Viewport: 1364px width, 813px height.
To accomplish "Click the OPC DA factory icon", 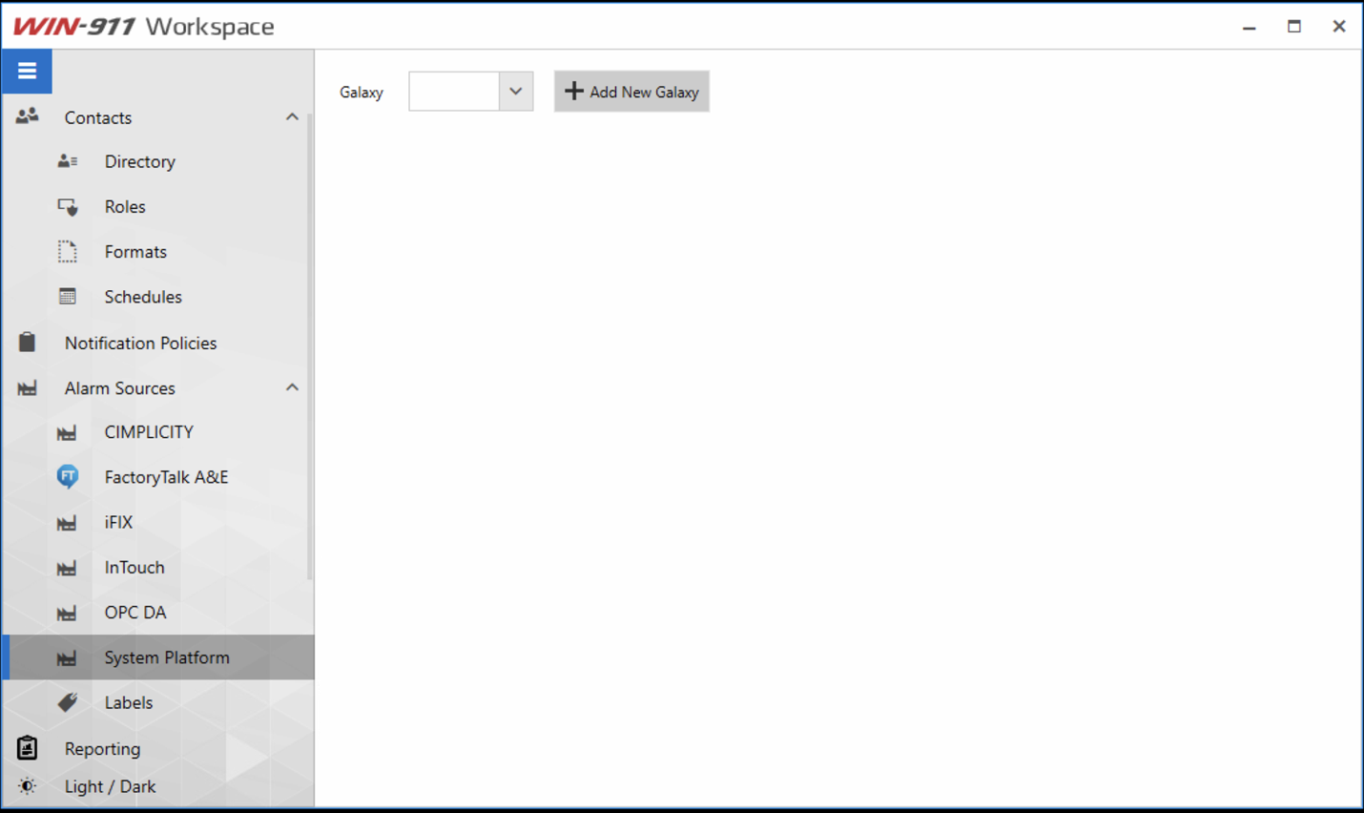I will coord(67,614).
